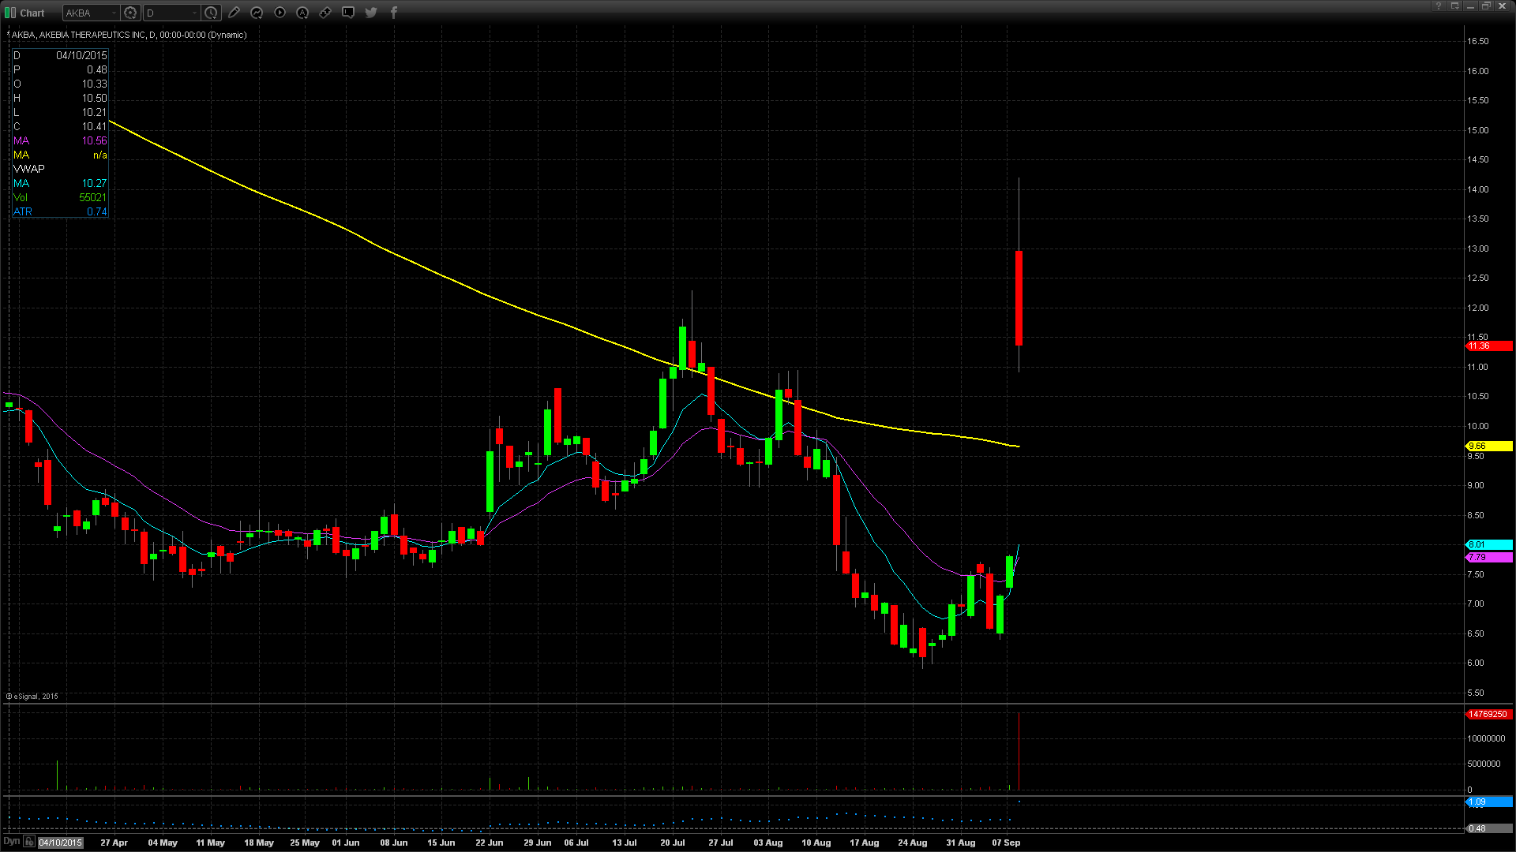
Task: Click the blue 1.09 ATR marker
Action: point(1489,802)
